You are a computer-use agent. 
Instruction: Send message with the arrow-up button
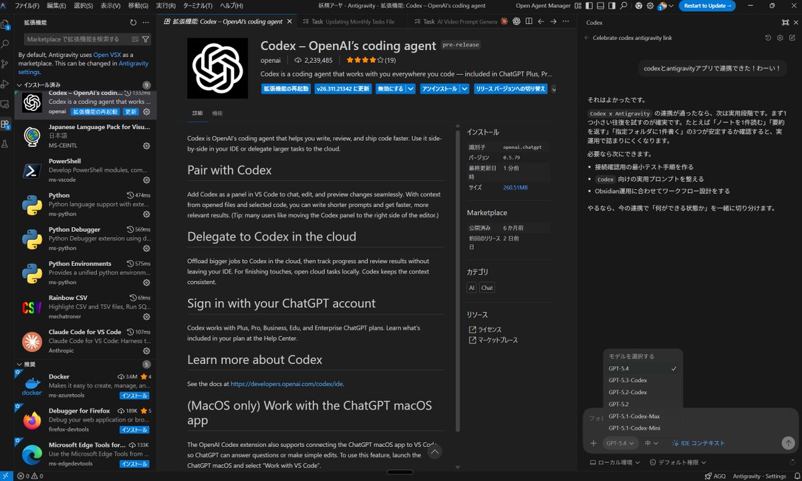tap(788, 443)
